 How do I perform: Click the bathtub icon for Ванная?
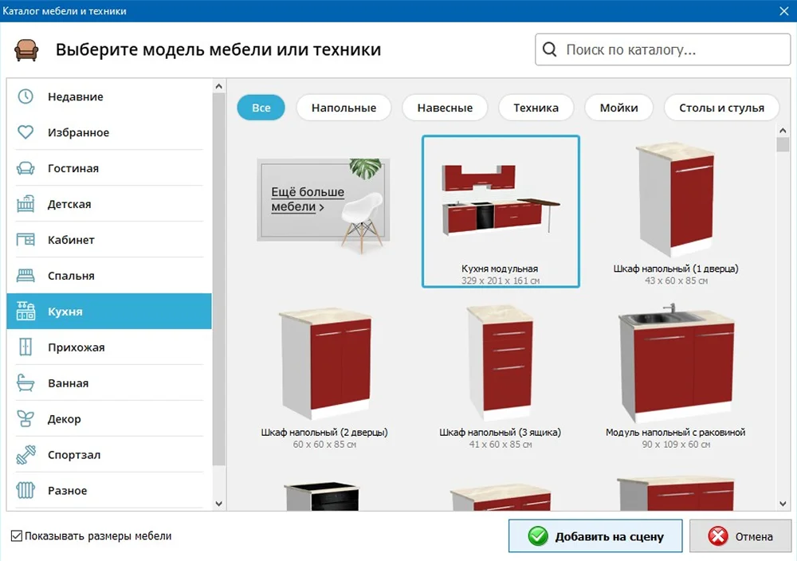(26, 383)
